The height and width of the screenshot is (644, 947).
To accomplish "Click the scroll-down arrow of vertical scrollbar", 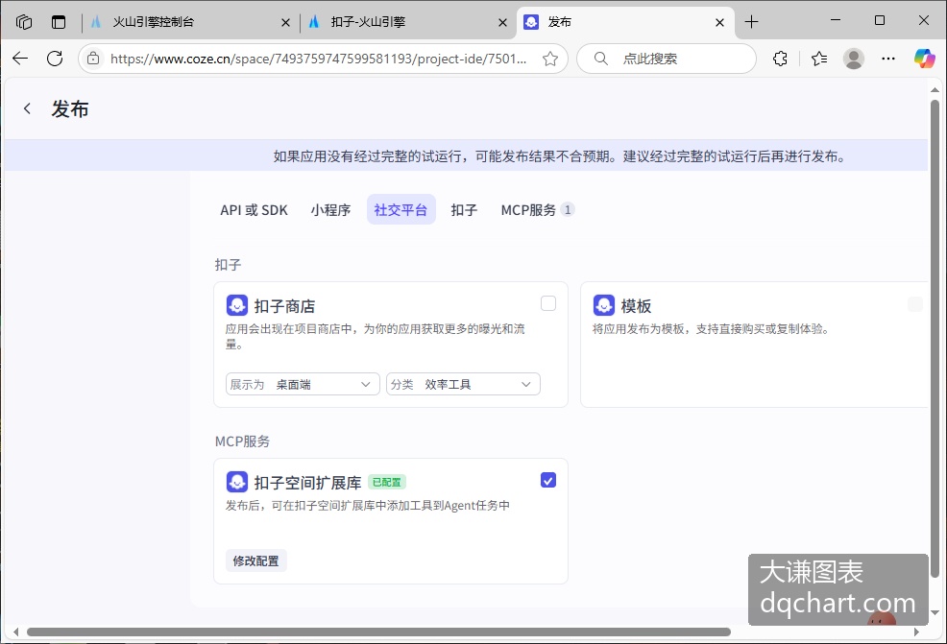I will click(x=935, y=613).
